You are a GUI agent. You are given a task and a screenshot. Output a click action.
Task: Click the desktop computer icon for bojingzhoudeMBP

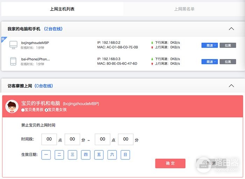(13, 45)
